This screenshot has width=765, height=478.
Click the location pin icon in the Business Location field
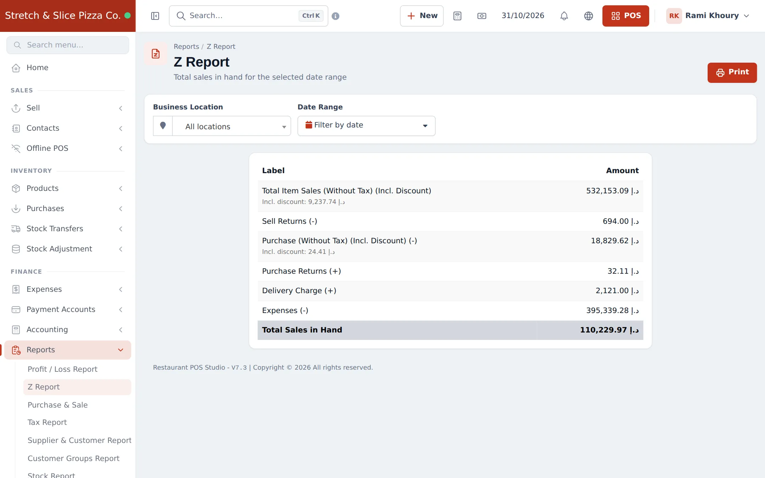click(x=163, y=126)
